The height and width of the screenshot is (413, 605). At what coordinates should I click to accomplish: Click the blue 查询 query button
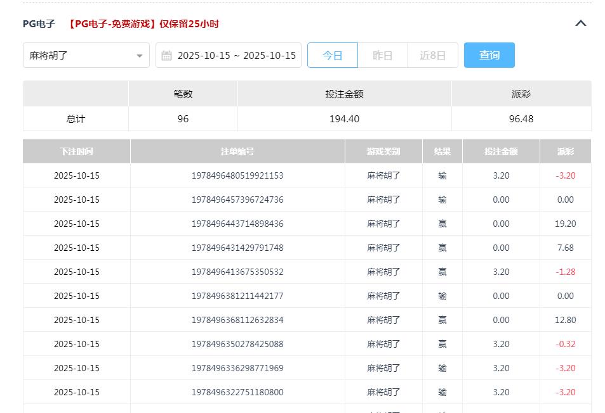point(489,55)
